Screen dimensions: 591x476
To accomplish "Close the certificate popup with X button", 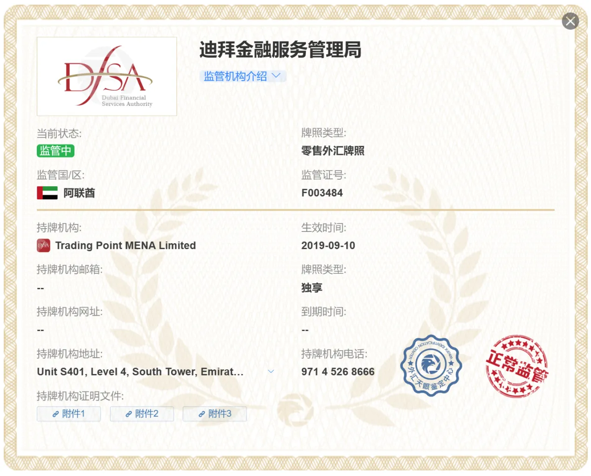I will tap(570, 21).
